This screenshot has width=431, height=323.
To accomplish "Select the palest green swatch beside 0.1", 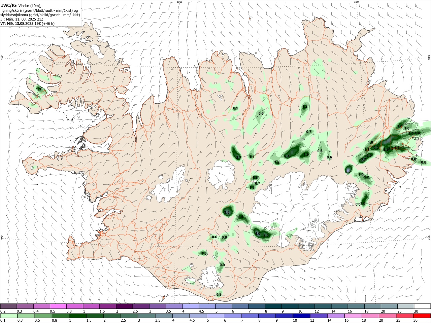I will tap(9, 316).
